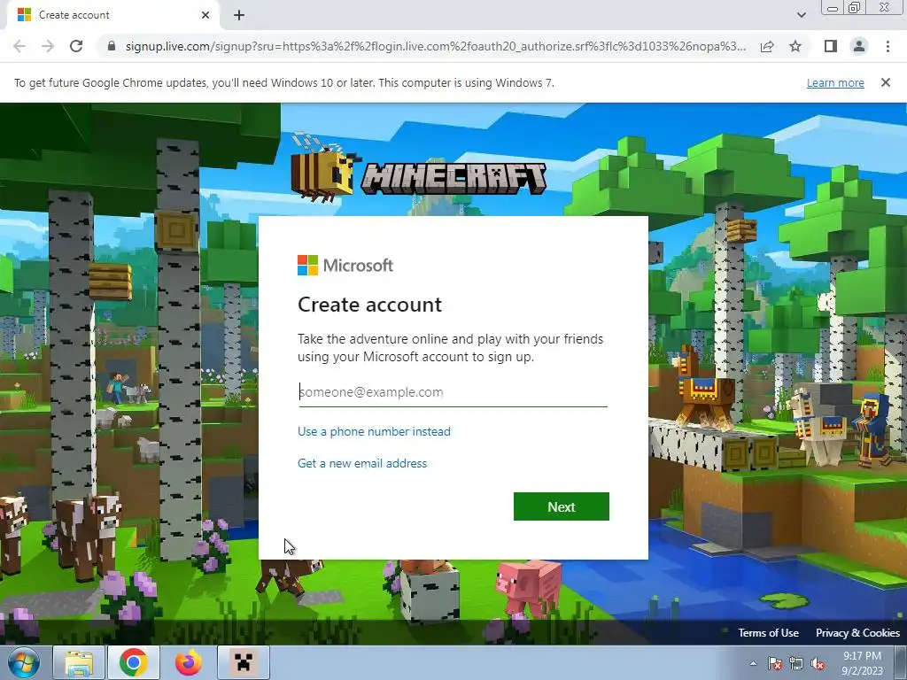The image size is (907, 680).
Task: Close the Create account tab
Action: click(205, 15)
